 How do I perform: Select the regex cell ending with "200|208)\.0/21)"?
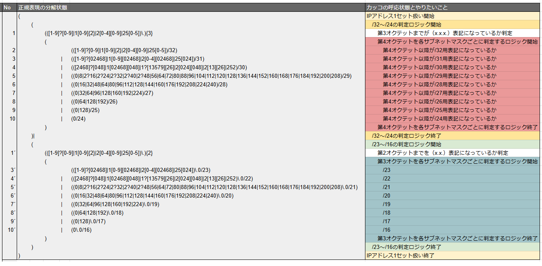tap(191, 187)
